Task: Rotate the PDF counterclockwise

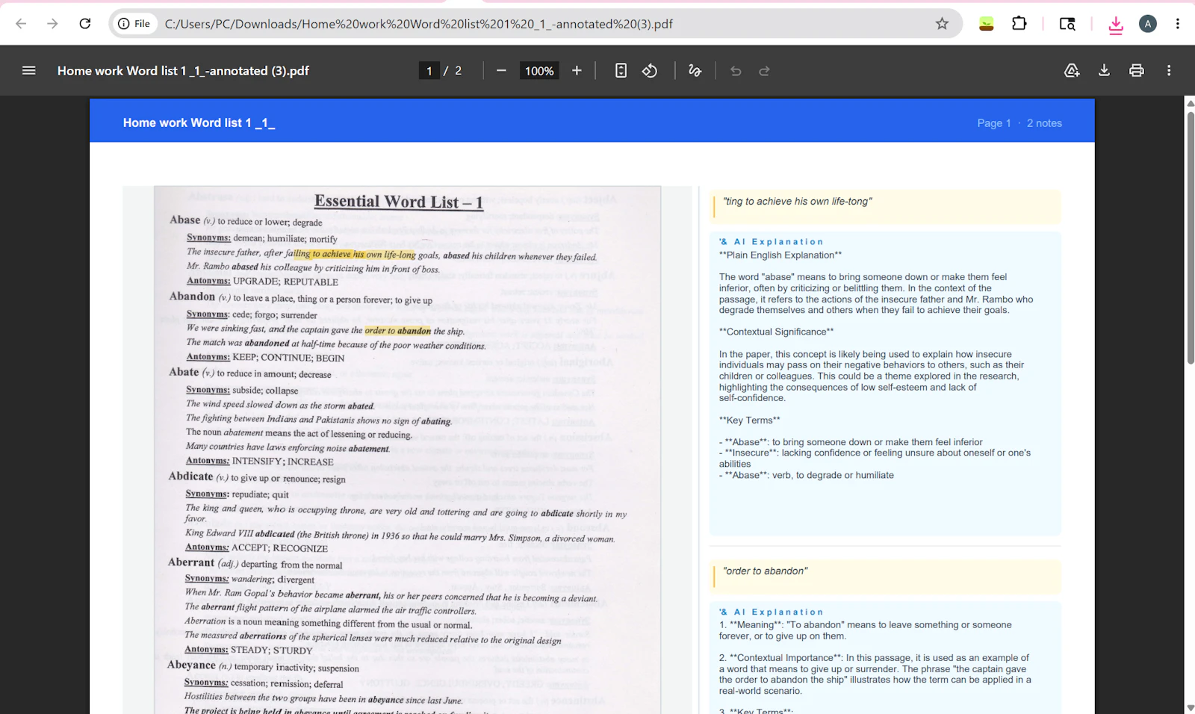Action: (650, 71)
